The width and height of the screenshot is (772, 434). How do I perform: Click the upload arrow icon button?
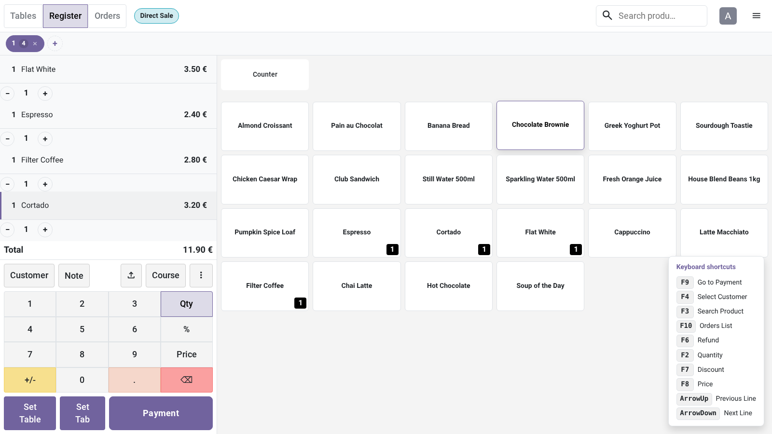[131, 275]
